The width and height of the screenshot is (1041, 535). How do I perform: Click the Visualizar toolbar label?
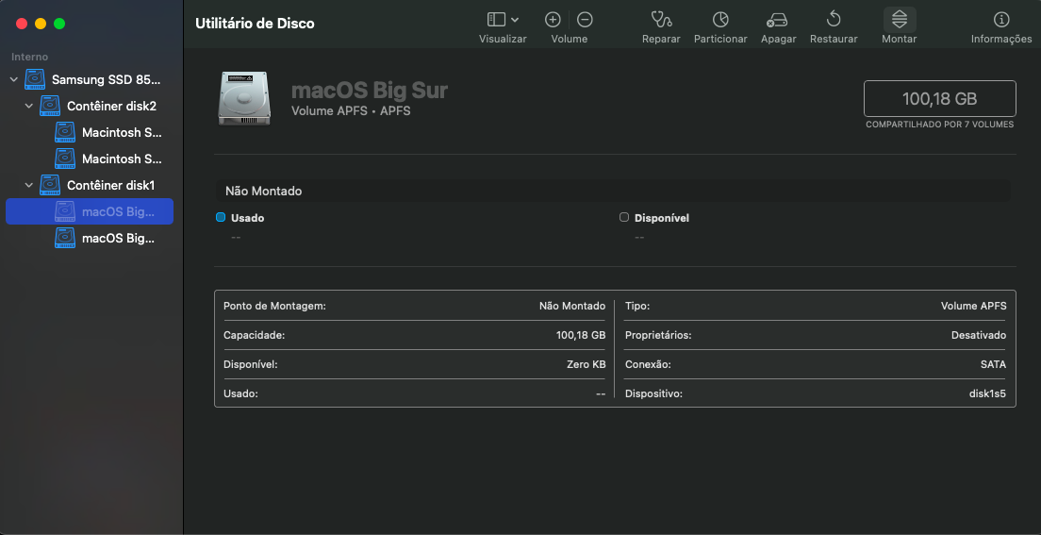click(503, 40)
